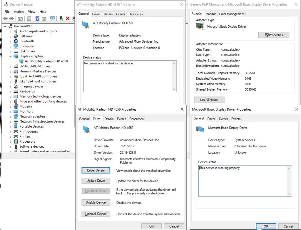Click the Disable Device button
This screenshot has height=230, width=301.
pos(96,203)
